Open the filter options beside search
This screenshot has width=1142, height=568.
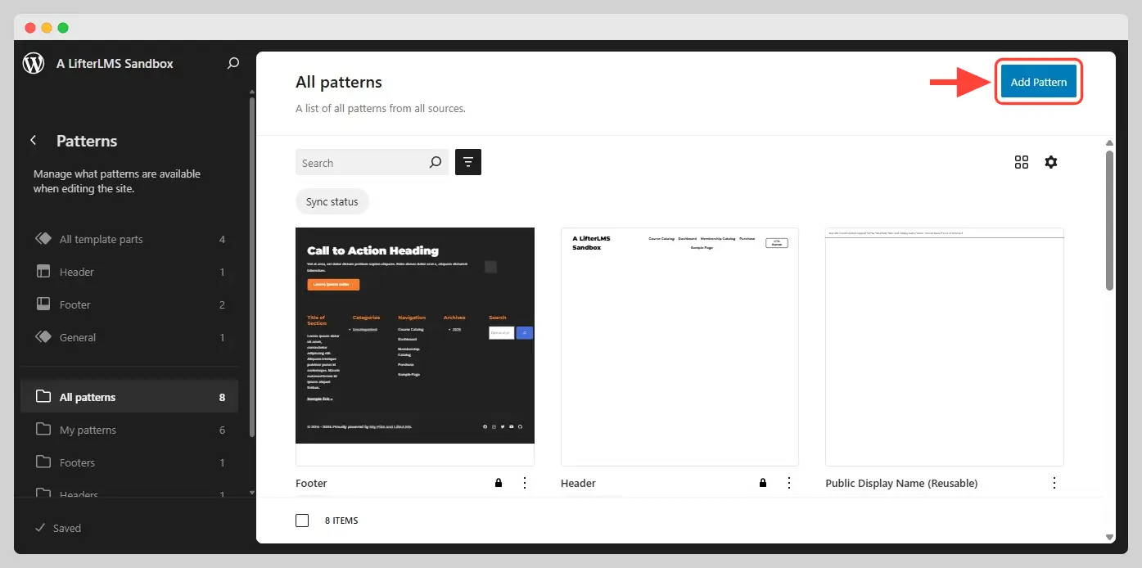pyautogui.click(x=467, y=162)
